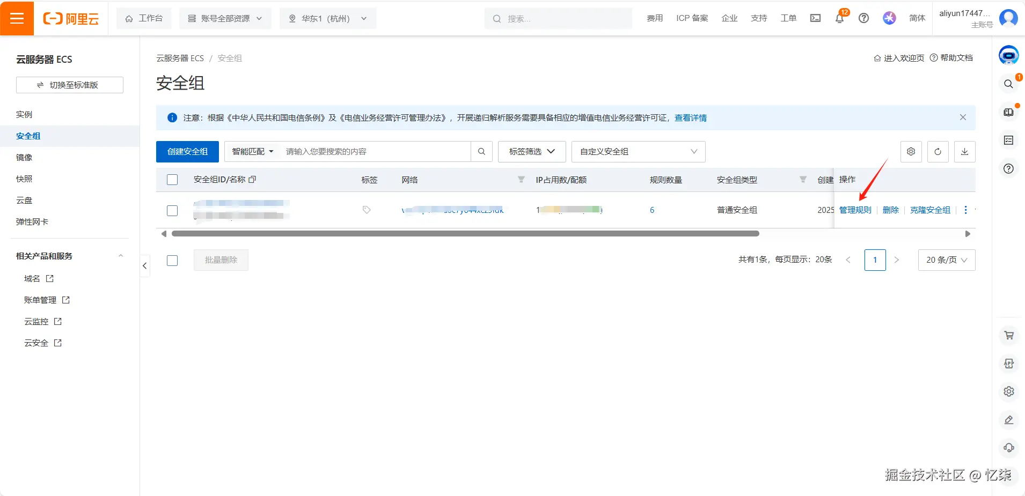
Task: Click the Alibaba Cloud logo
Action: pos(71,19)
